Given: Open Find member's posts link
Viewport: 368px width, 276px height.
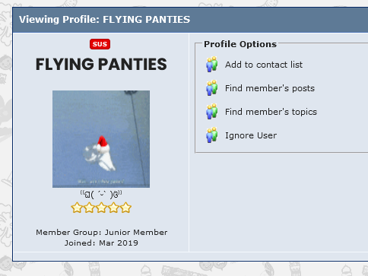Looking at the screenshot, I should coord(270,88).
